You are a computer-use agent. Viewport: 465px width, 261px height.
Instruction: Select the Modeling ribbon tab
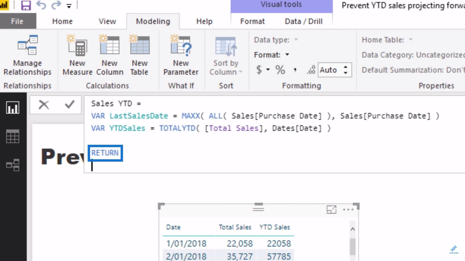(153, 21)
